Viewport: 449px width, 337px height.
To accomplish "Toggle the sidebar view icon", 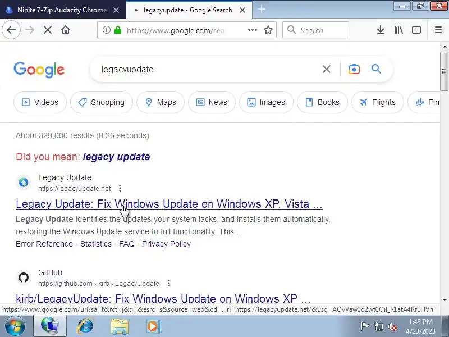I will coord(416,30).
